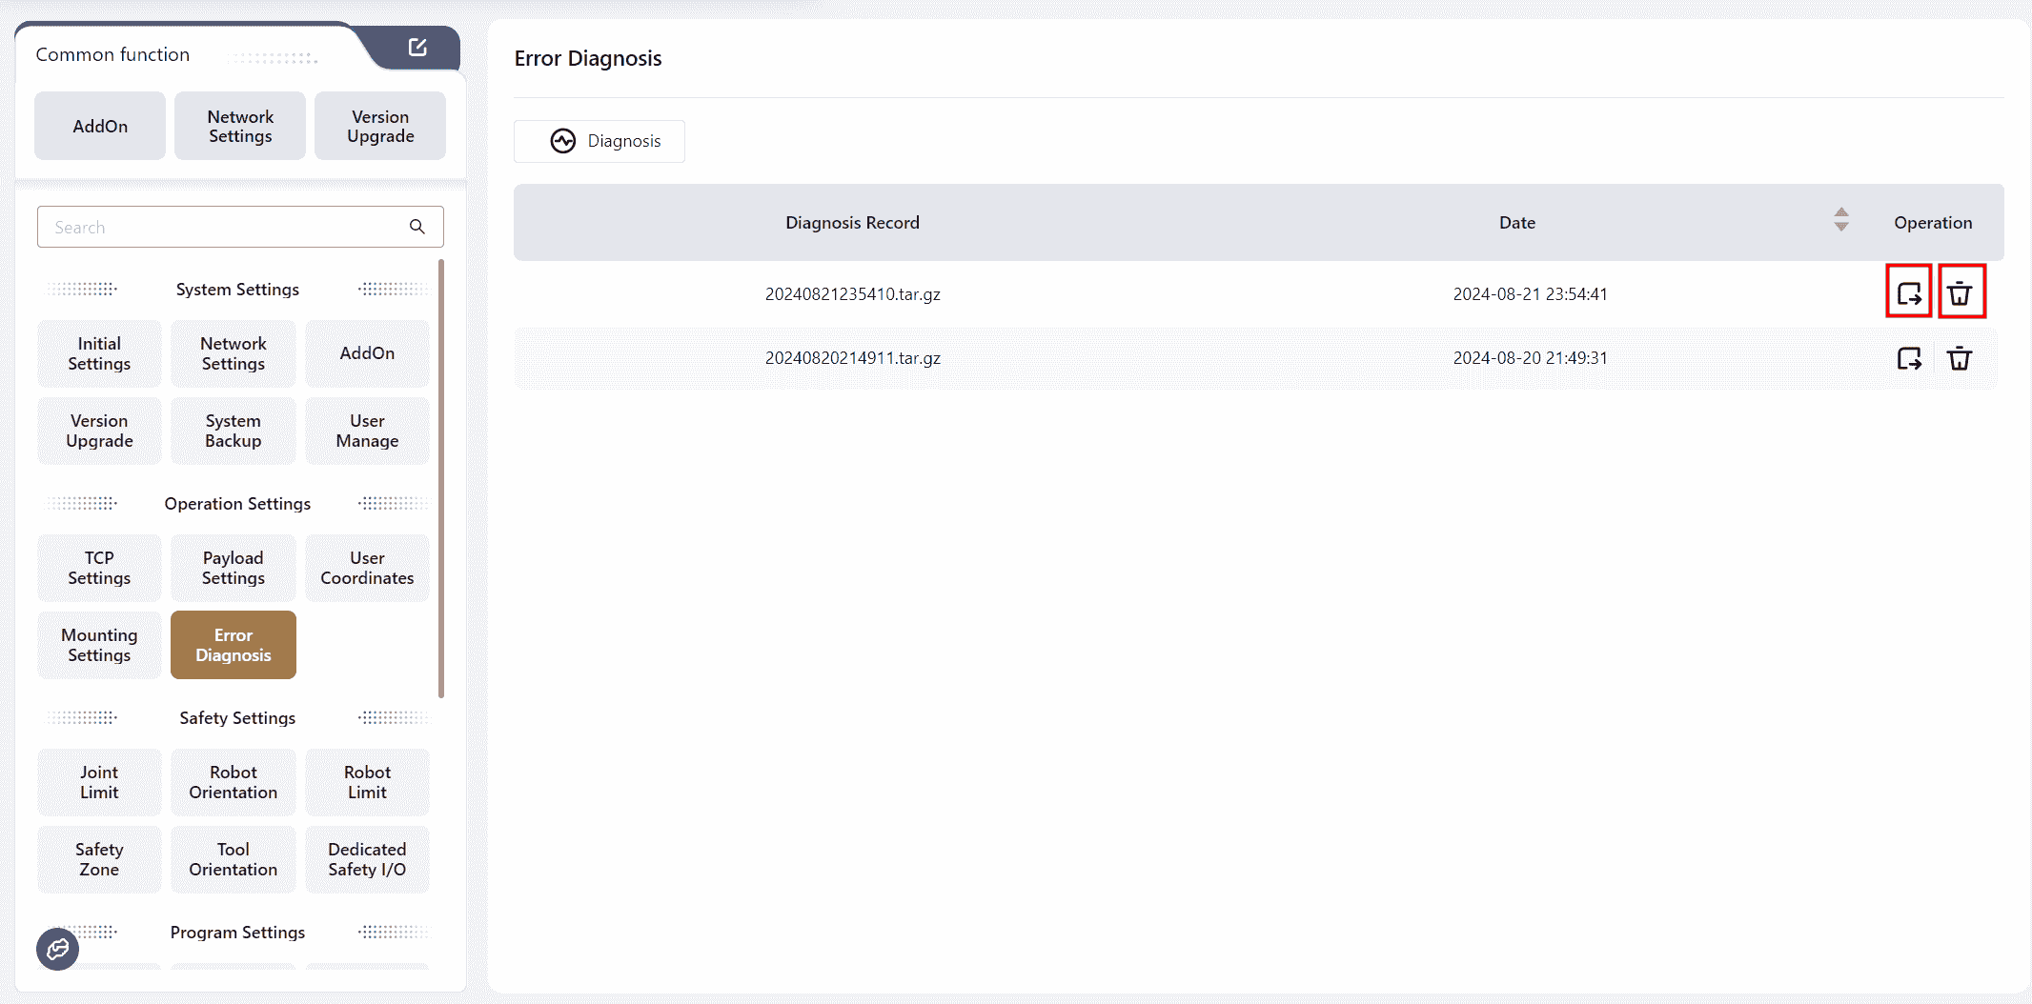Open the round chat icon at bottom left

(x=58, y=949)
